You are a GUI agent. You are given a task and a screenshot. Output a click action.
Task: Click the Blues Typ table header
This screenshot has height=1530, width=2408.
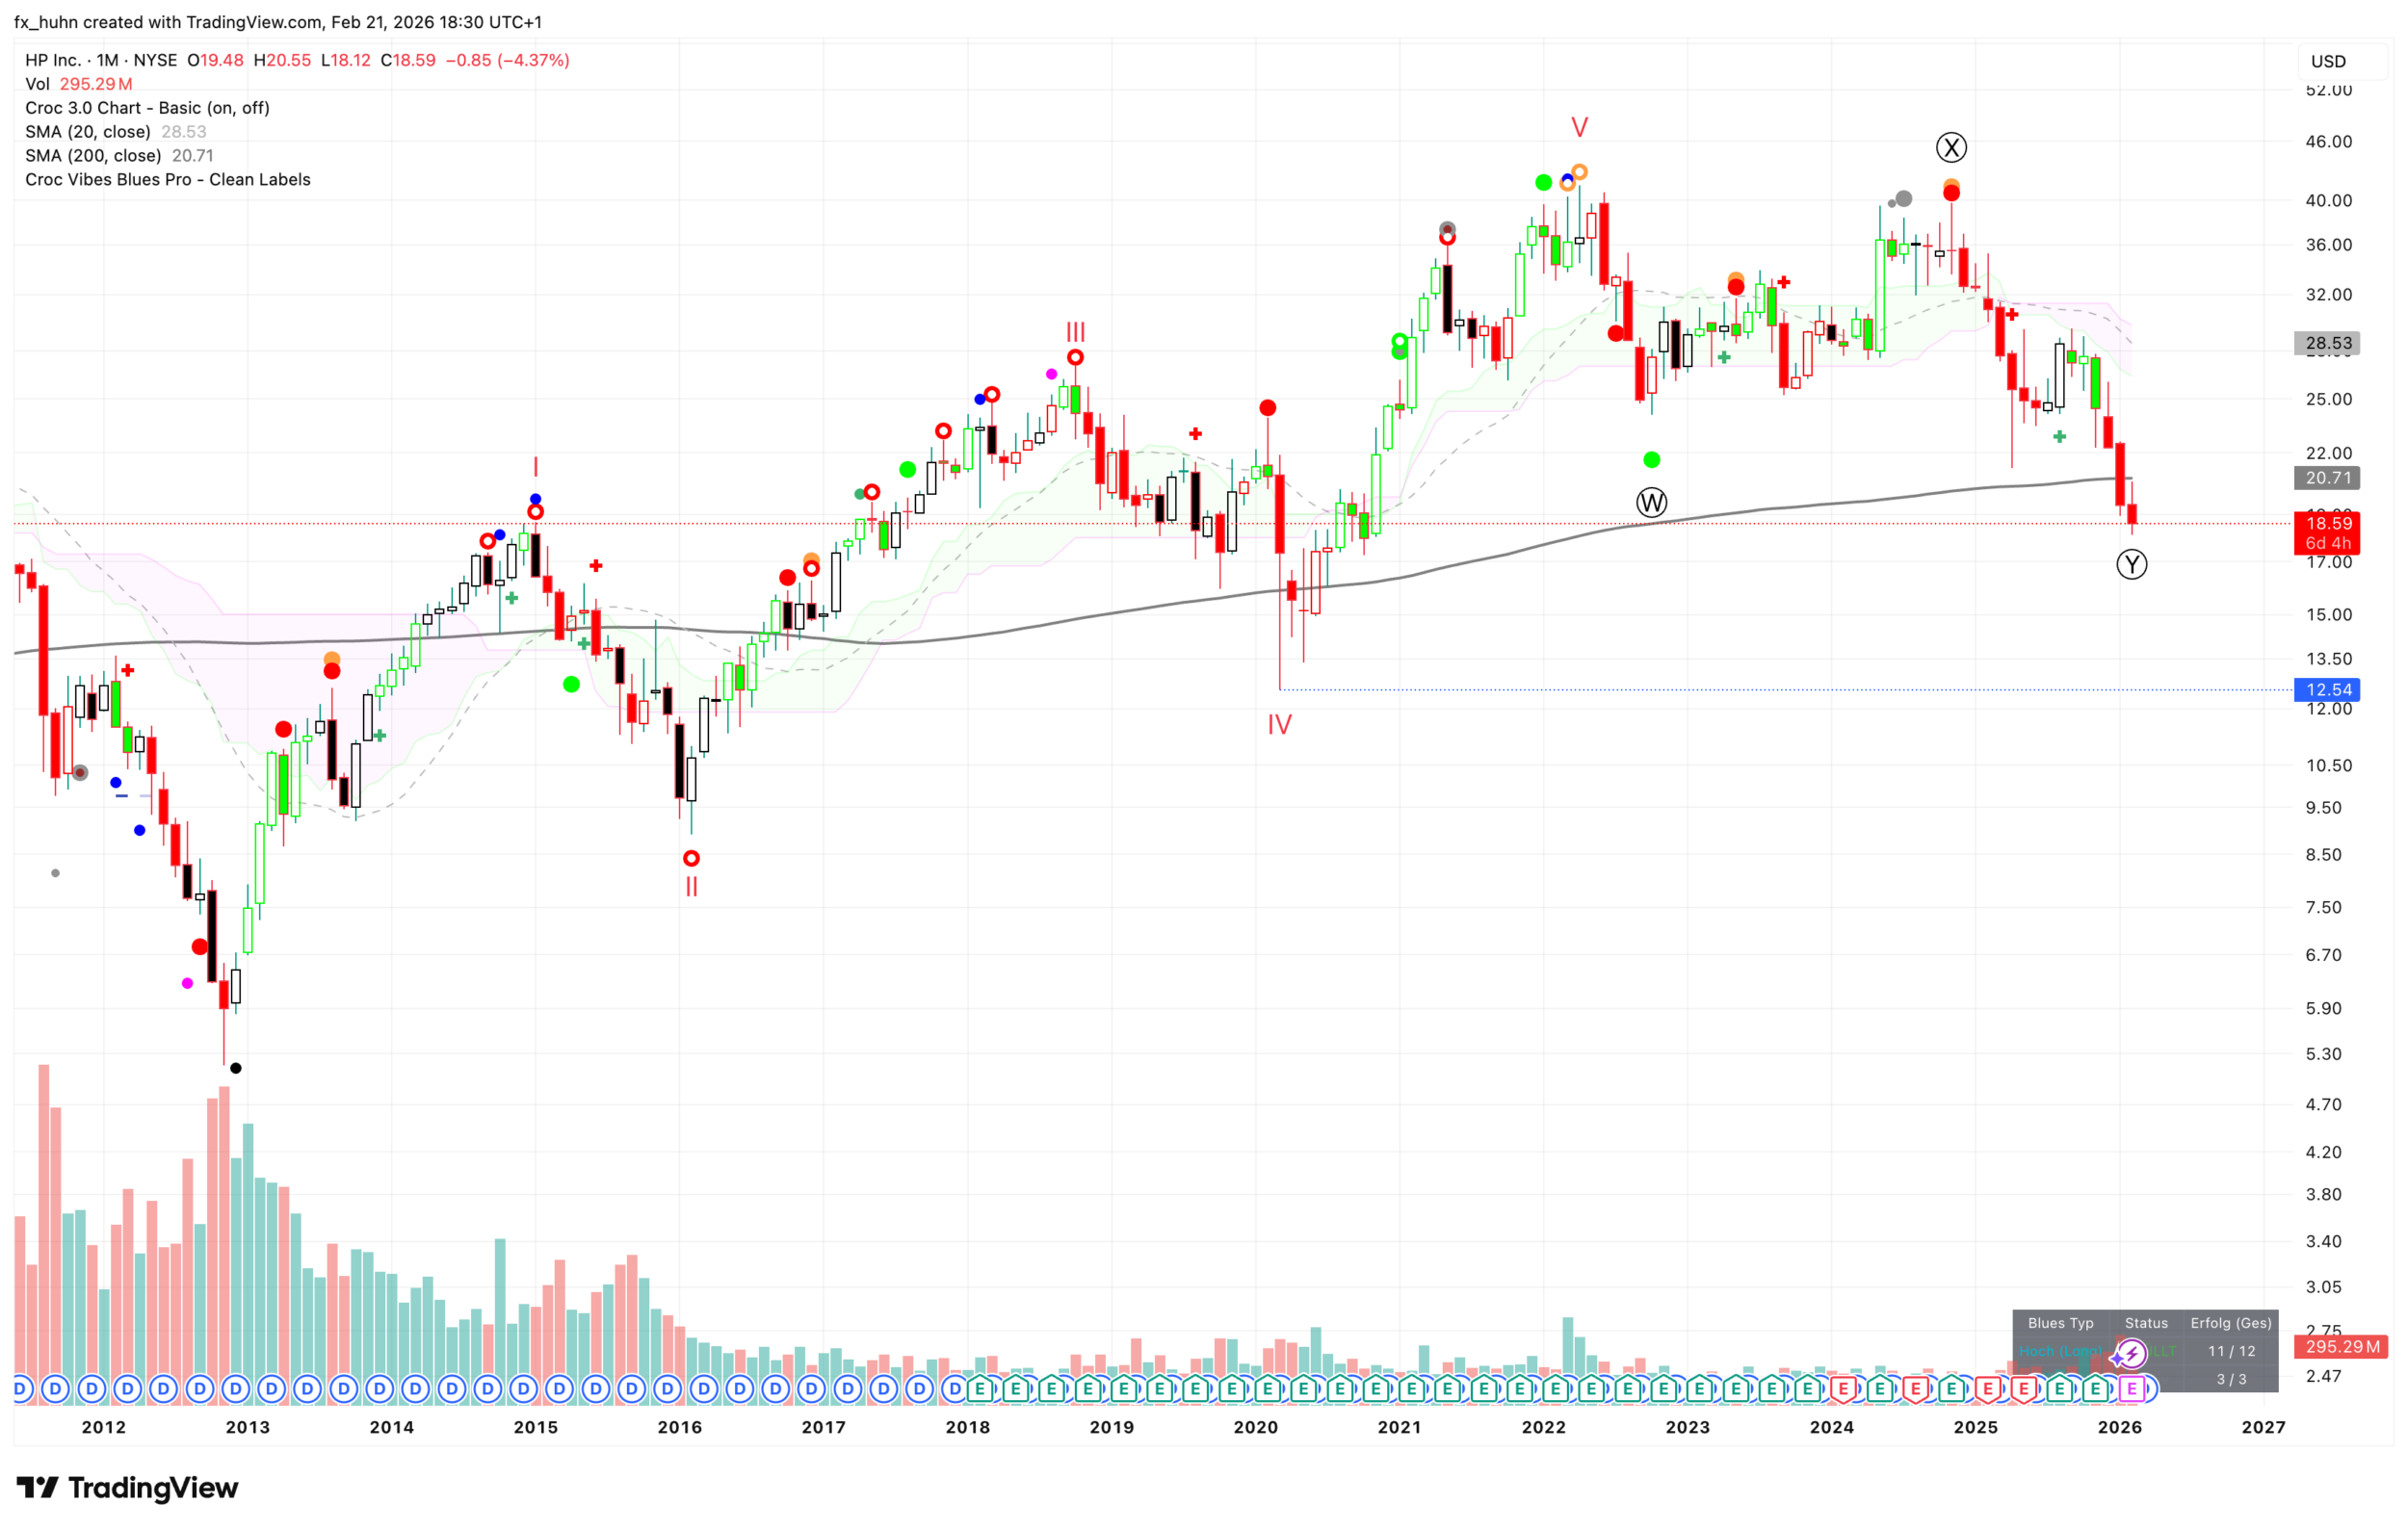pyautogui.click(x=2060, y=1323)
